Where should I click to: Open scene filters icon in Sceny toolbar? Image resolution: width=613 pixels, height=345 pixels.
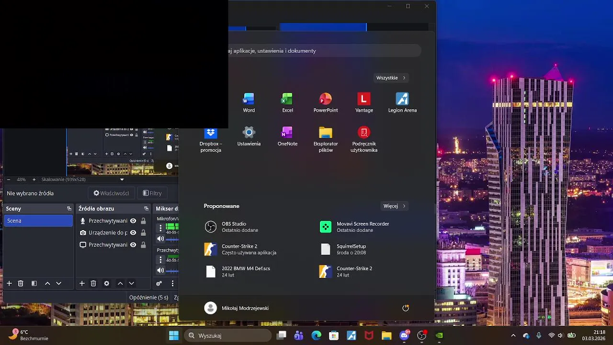tap(34, 284)
